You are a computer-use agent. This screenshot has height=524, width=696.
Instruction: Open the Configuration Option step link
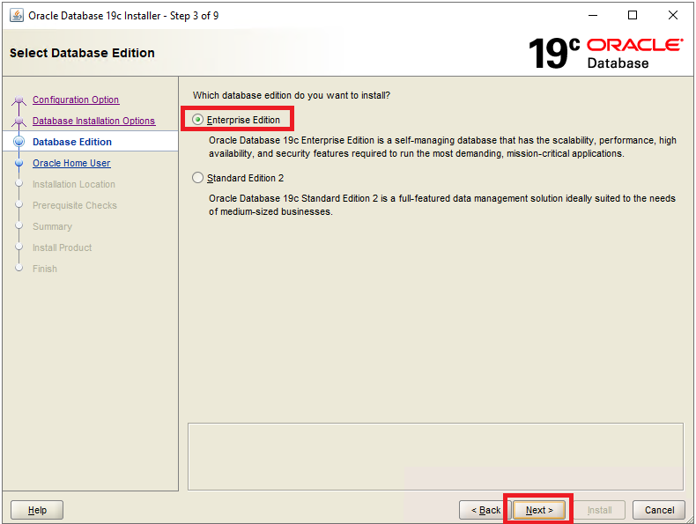pyautogui.click(x=76, y=100)
